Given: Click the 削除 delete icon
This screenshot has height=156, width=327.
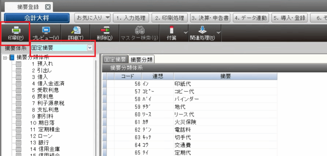Looking at the screenshot, I should [104, 31].
